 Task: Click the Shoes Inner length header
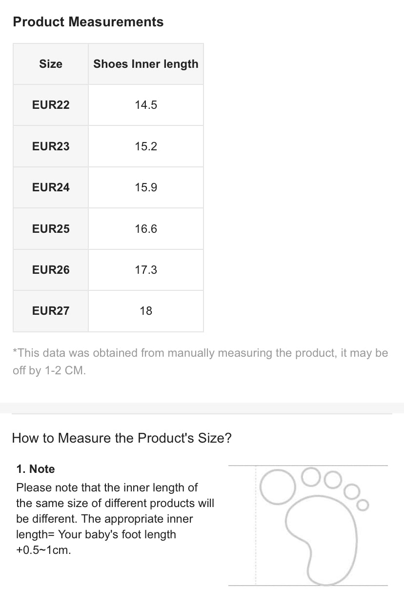coord(146,64)
